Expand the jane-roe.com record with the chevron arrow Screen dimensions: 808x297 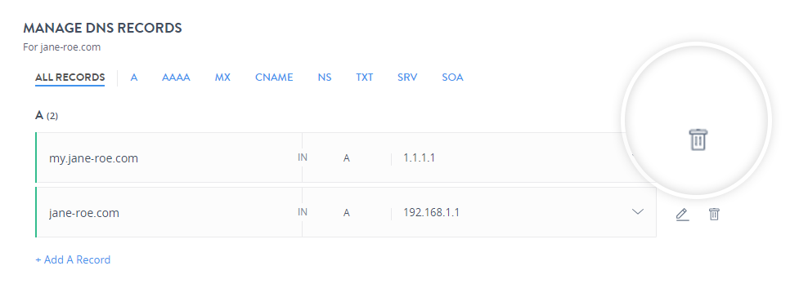pyautogui.click(x=638, y=211)
